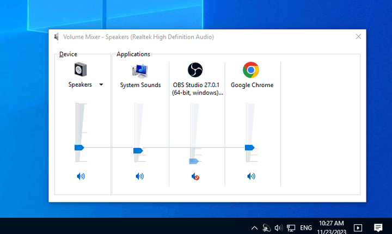Mute Google Chrome audio
Viewport: 392px width, 234px height.
coord(251,176)
